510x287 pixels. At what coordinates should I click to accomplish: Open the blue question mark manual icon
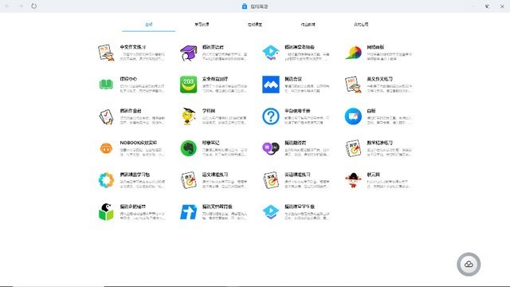point(271,116)
